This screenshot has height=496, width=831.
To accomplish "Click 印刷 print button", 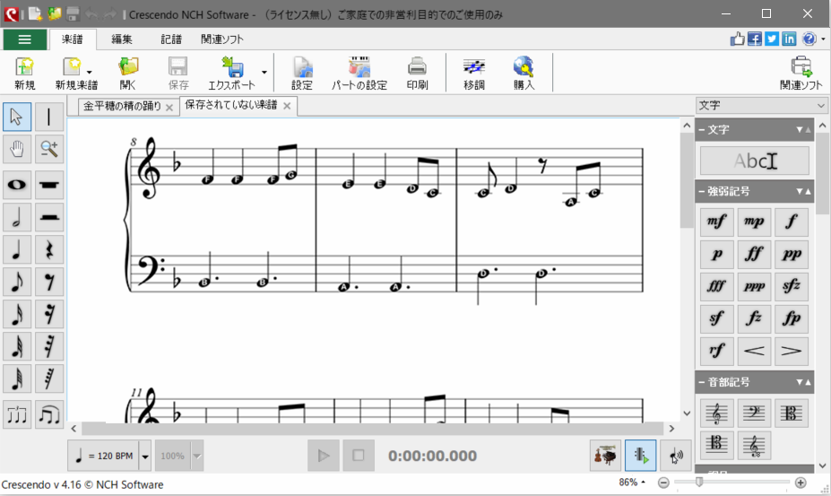I will tap(417, 74).
